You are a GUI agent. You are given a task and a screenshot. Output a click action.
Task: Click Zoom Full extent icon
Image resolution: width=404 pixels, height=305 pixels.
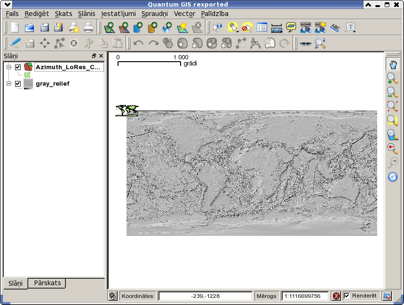(x=393, y=106)
